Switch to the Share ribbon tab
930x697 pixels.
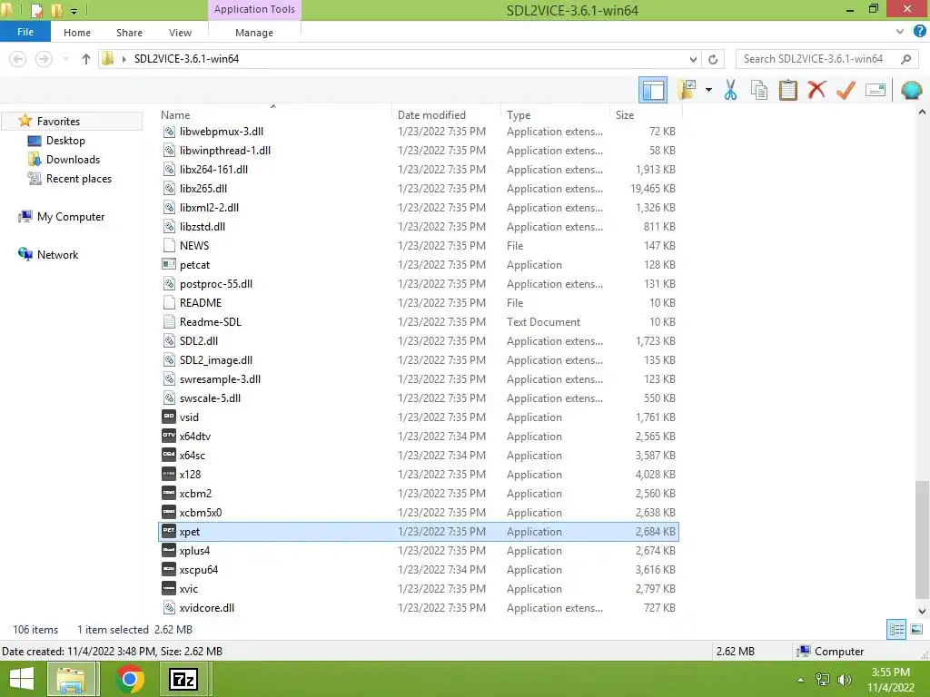point(129,33)
